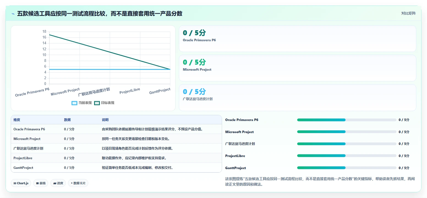Viewport: 427px width, 198px height.
Task: Click Microsoft Project table row name
Action: coord(27,139)
